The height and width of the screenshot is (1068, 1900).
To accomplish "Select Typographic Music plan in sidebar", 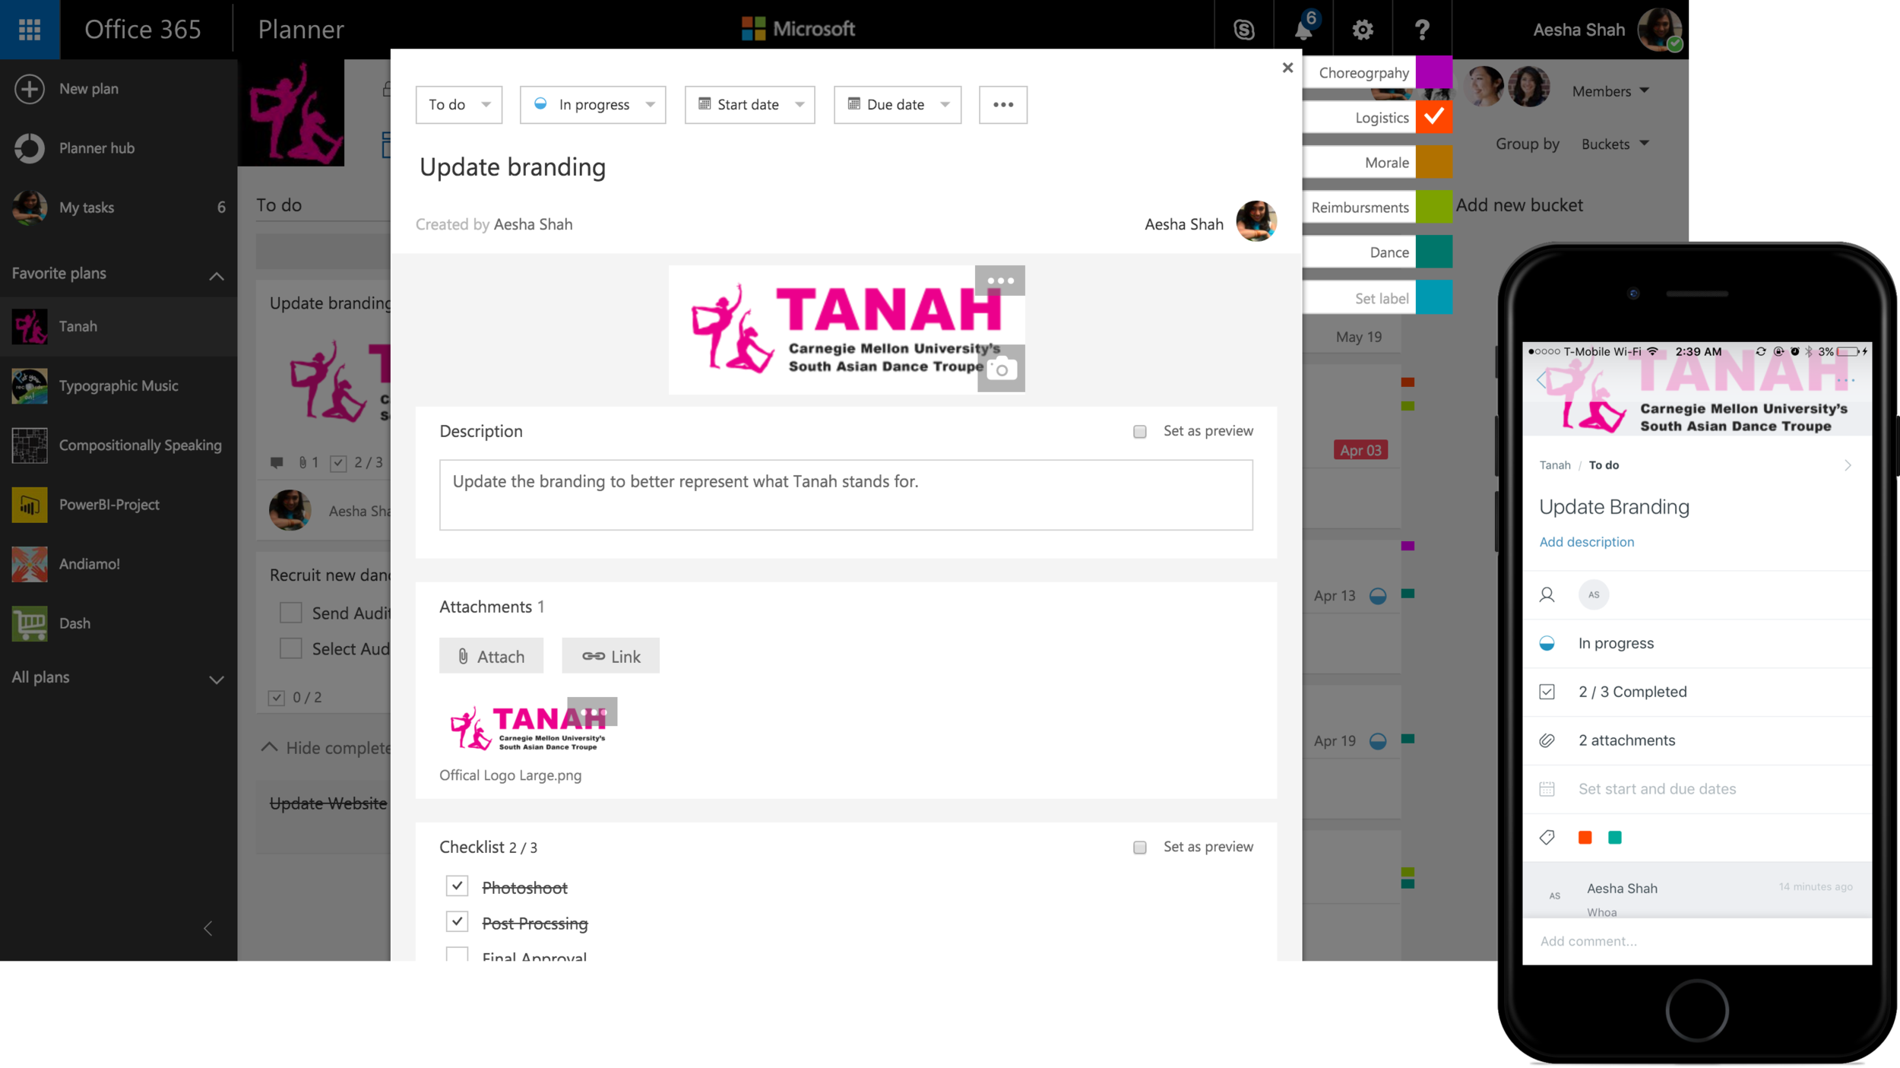I will pyautogui.click(x=119, y=386).
